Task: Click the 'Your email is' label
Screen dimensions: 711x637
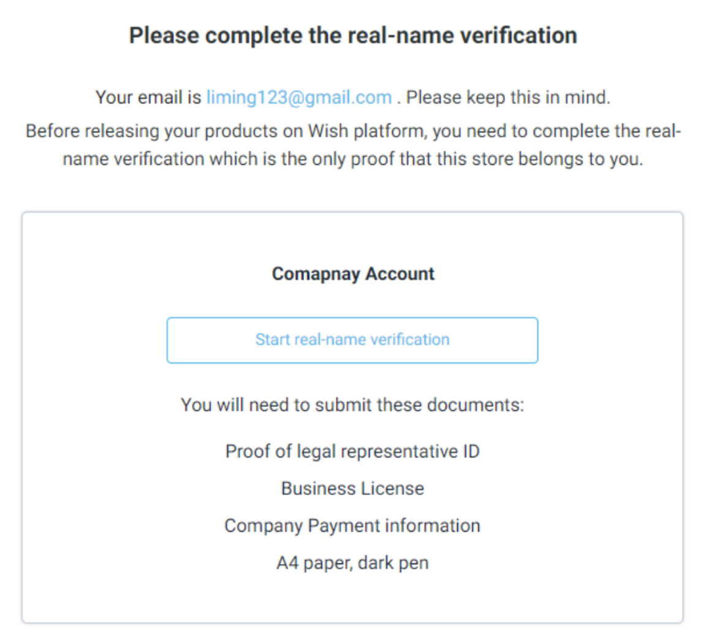Action: (148, 97)
